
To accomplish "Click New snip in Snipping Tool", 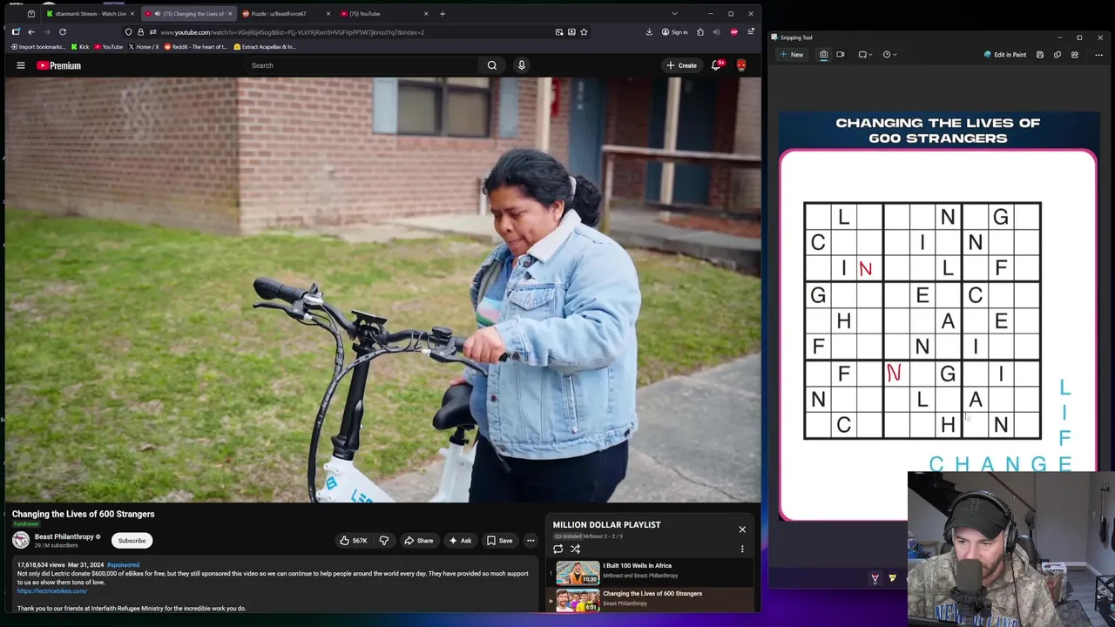I will tap(792, 54).
